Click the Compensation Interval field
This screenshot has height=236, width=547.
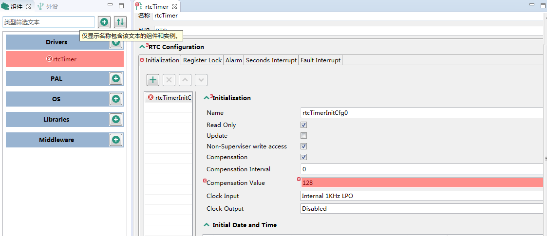point(422,169)
